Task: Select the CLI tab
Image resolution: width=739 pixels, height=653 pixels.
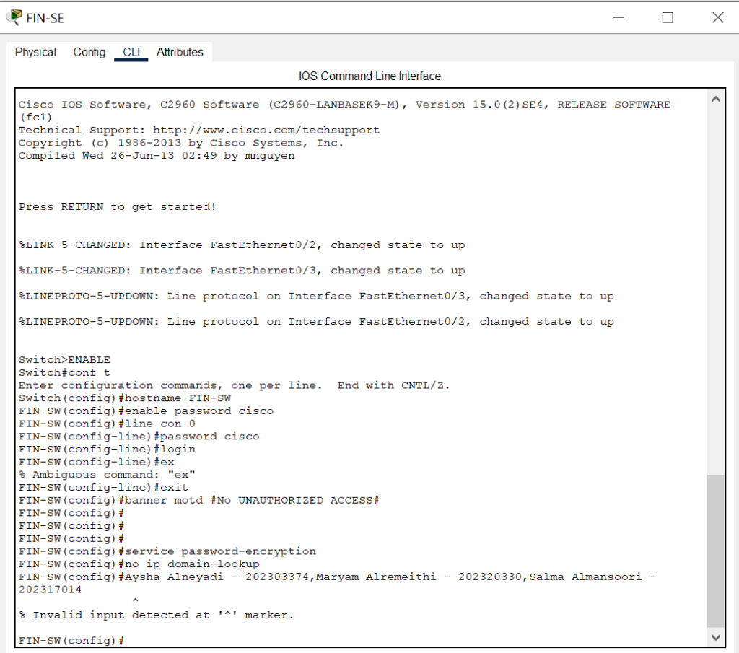Action: tap(131, 52)
